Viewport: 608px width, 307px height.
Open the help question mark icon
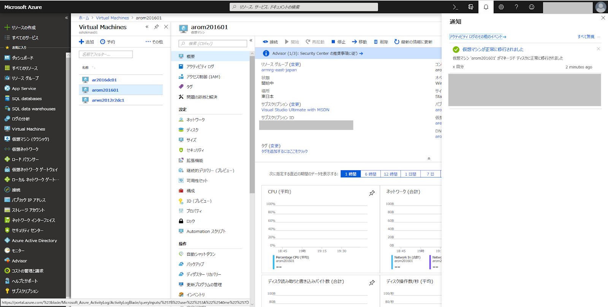coord(516,7)
